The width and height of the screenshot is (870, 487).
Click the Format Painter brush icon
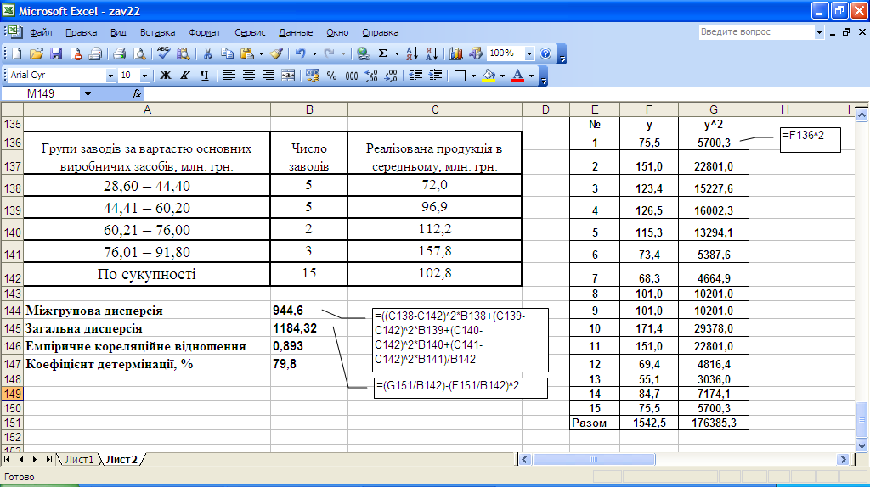point(276,53)
